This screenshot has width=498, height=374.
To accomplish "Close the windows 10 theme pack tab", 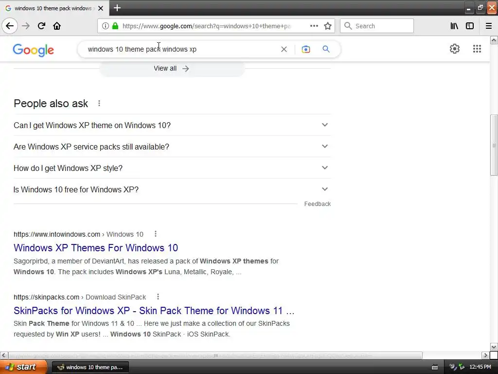I will (101, 8).
